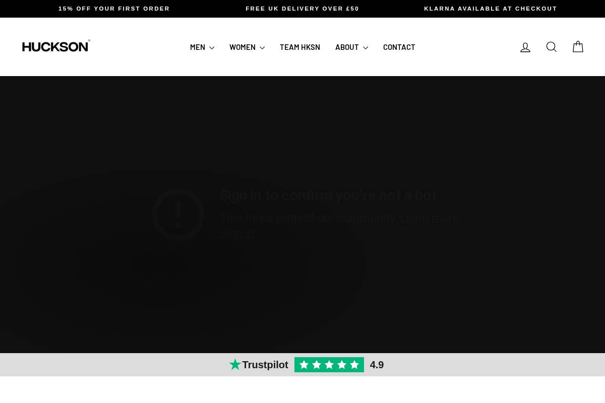Screen dimensions: 605x403
Task: Click the Huckson logo
Action: [x=56, y=46]
